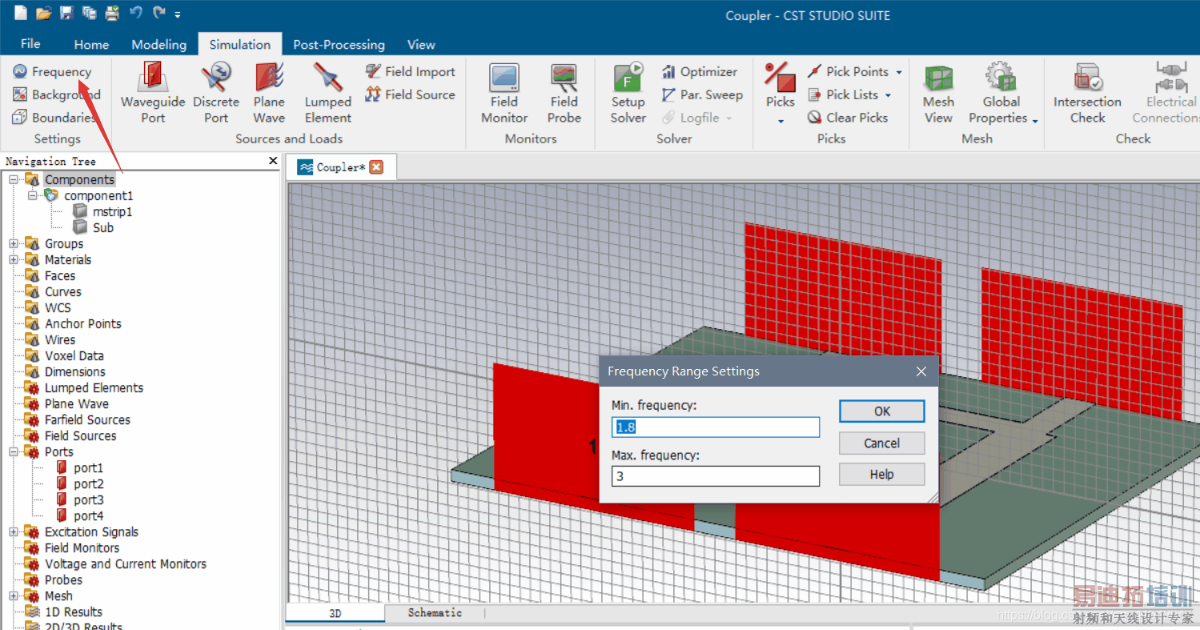Save the project using the floppy disk icon
The width and height of the screenshot is (1200, 630).
[x=66, y=13]
